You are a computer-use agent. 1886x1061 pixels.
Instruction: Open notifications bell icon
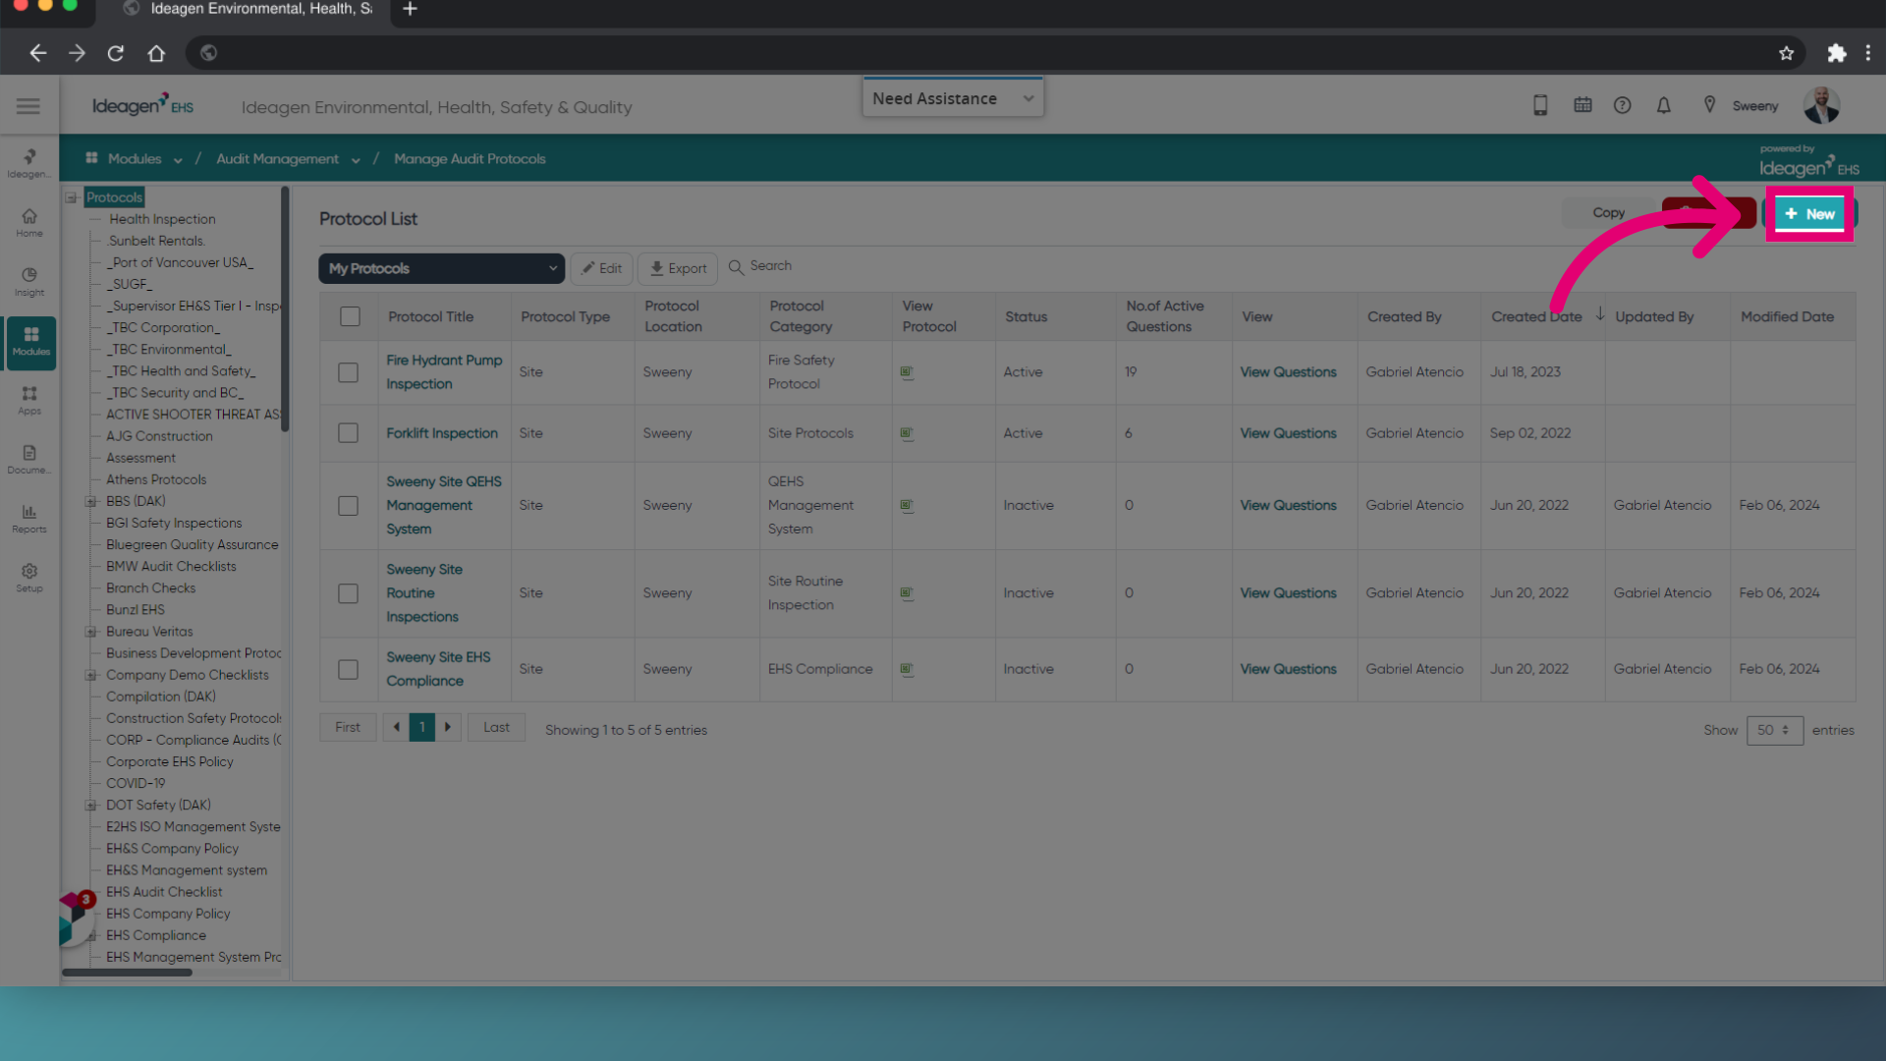[1664, 105]
